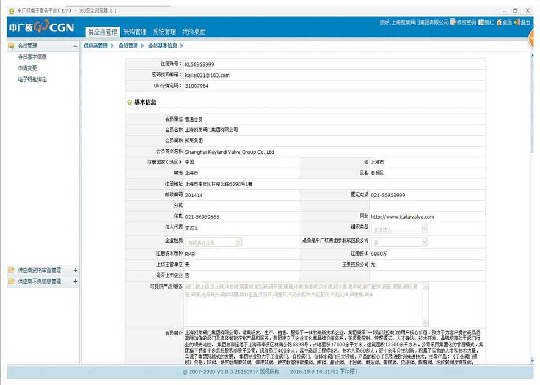Click the postal code 201414

(x=194, y=195)
